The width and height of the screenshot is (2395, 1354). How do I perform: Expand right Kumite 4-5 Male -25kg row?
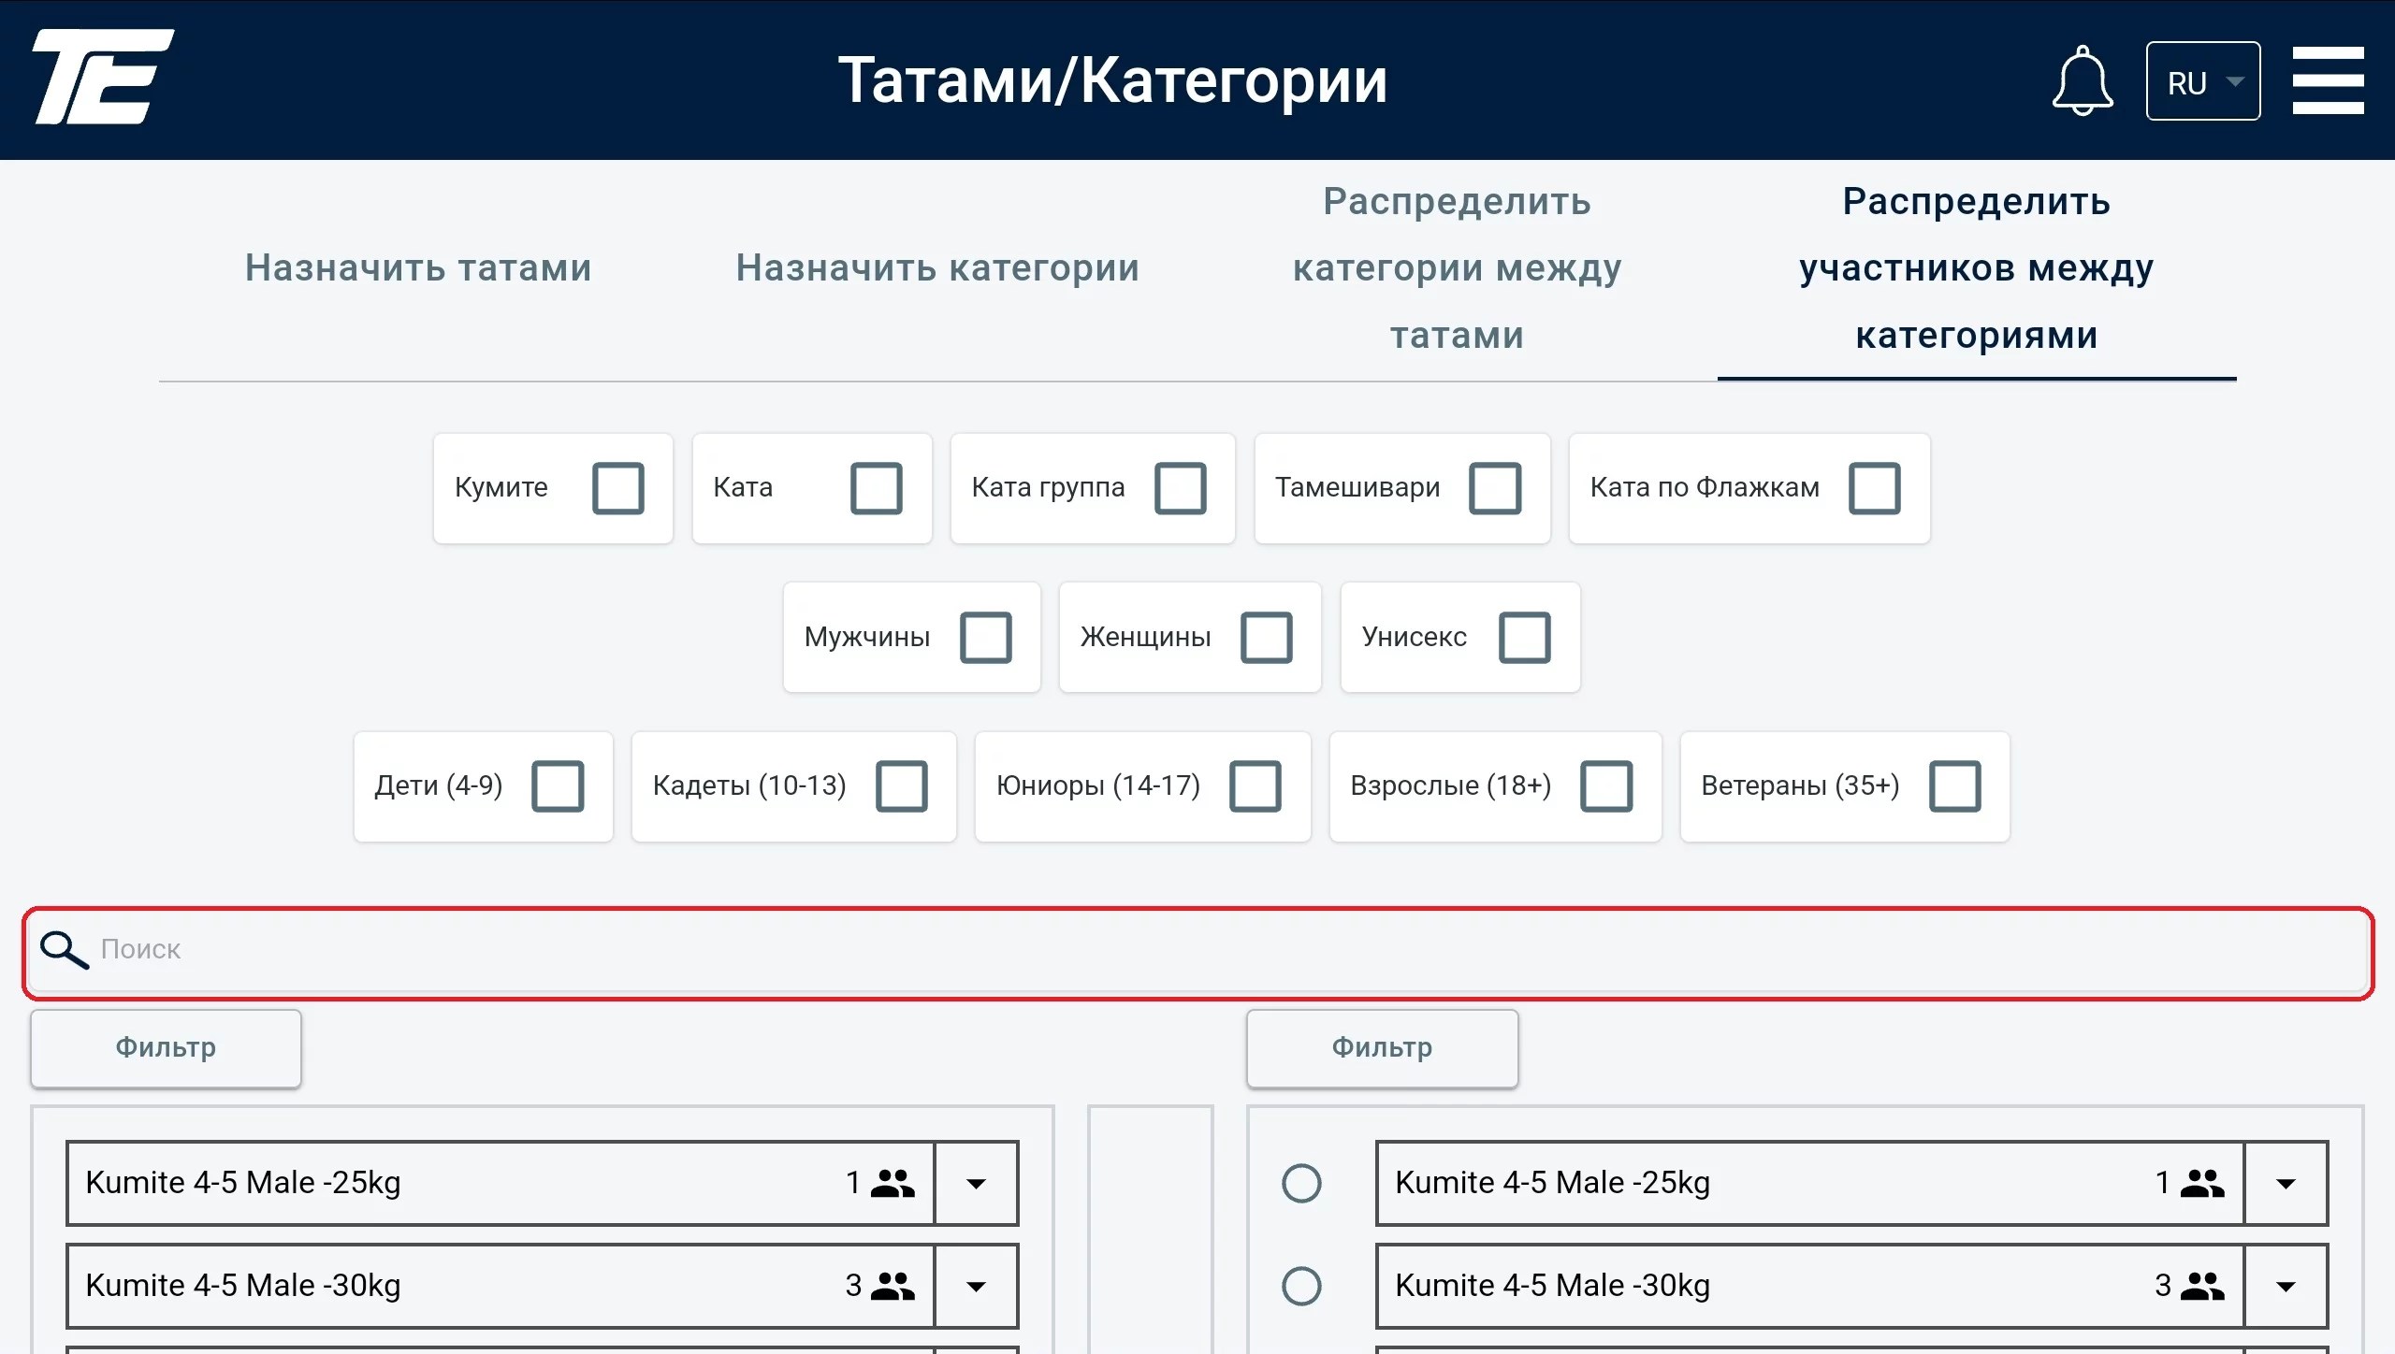click(2286, 1184)
